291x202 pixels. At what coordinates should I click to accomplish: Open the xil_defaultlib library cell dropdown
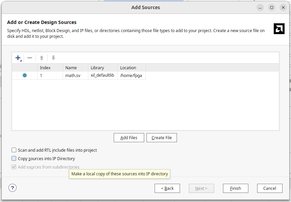tap(103, 75)
